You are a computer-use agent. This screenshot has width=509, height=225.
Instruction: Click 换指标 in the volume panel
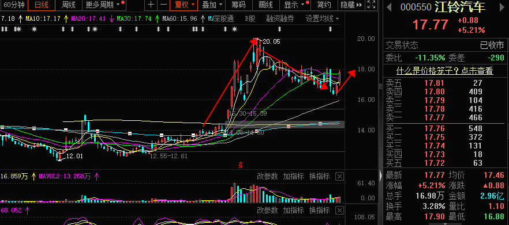(x=319, y=177)
